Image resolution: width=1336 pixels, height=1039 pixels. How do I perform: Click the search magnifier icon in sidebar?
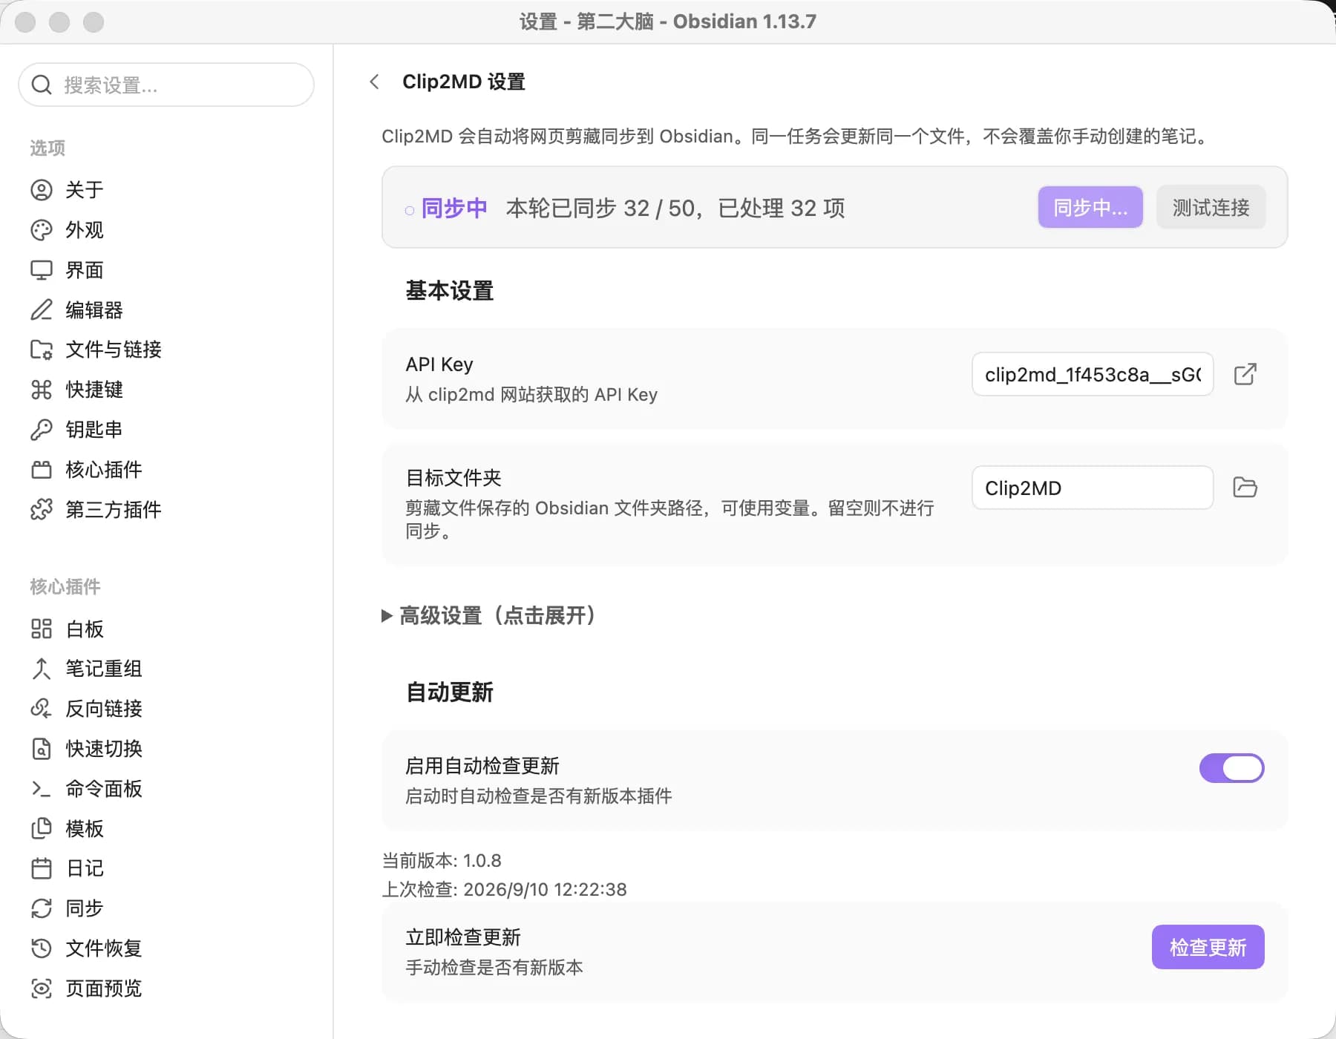tap(42, 85)
